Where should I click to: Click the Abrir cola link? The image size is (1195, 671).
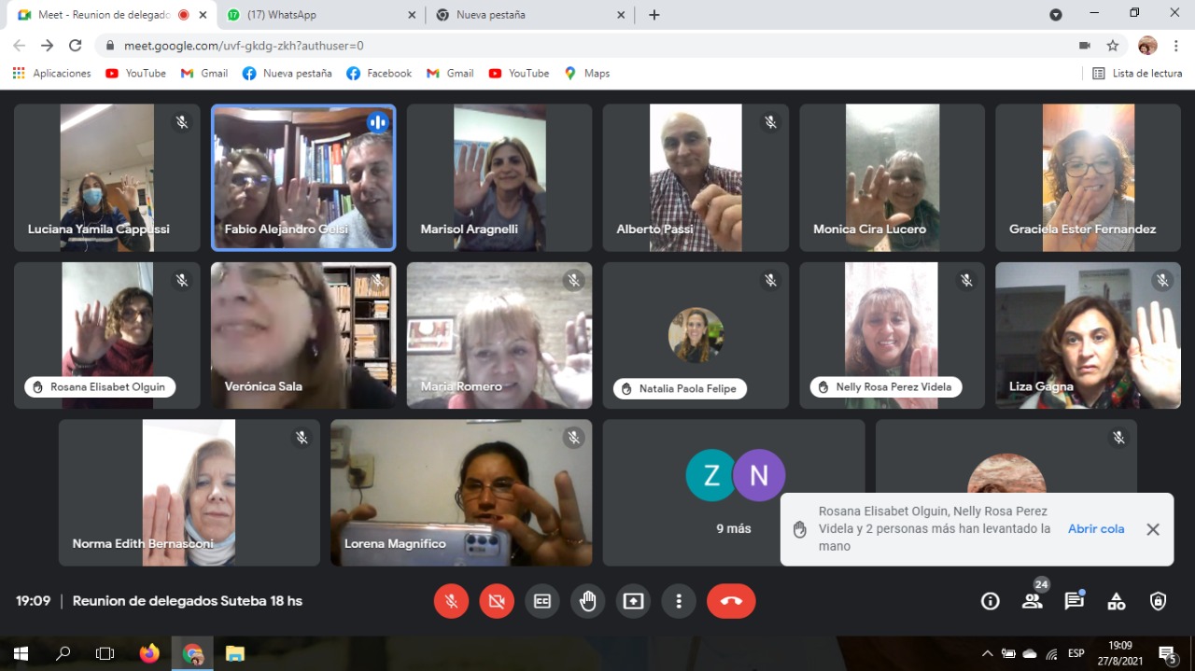coord(1096,529)
